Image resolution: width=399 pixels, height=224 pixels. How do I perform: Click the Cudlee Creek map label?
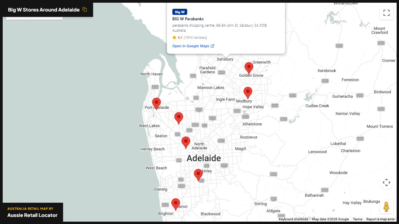coord(317,106)
